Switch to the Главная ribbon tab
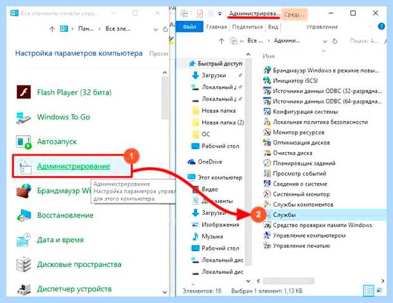Screen dimensions: 393x303 click(x=217, y=27)
